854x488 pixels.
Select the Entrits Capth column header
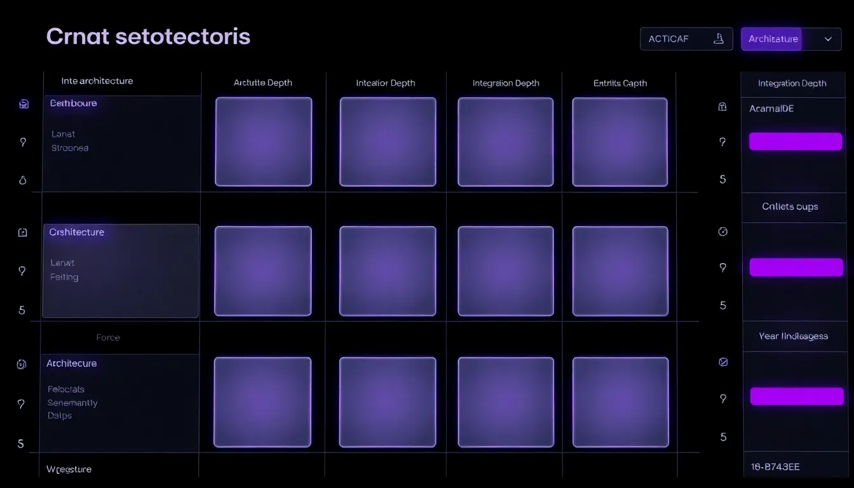pyautogui.click(x=620, y=83)
